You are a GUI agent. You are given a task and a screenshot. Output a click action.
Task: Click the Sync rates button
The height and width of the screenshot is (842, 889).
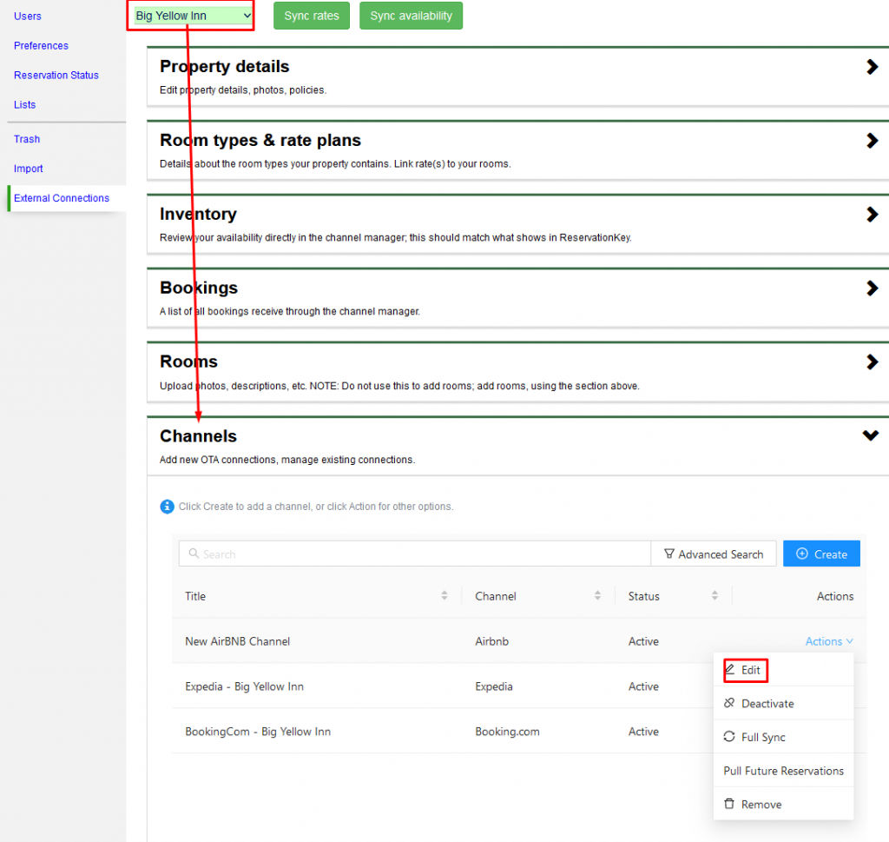click(312, 16)
